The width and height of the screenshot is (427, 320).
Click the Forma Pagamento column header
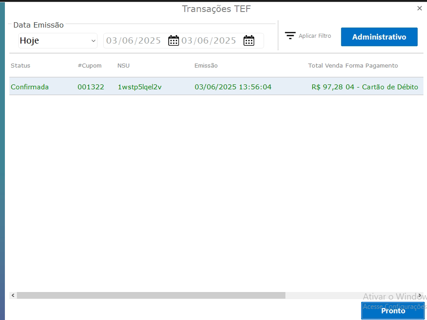pos(371,66)
